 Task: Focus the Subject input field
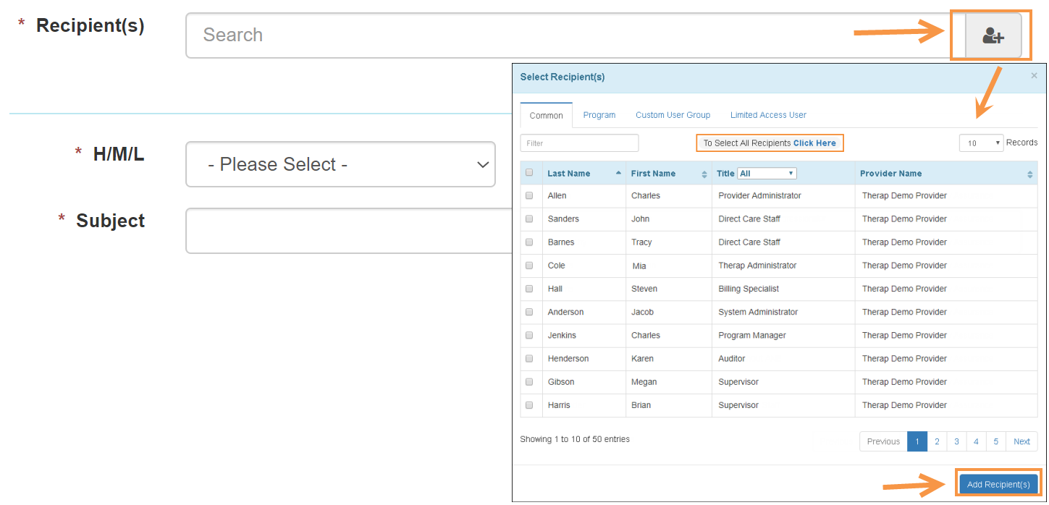pos(349,231)
